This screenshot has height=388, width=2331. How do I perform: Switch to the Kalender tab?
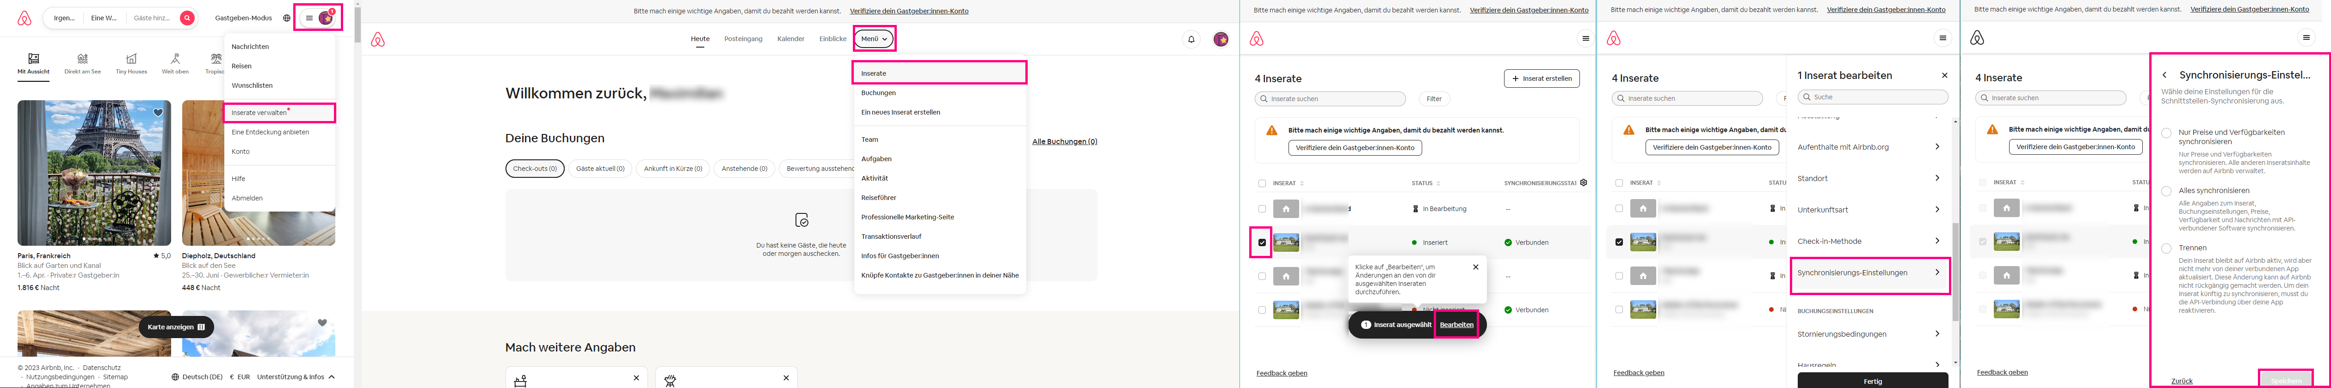[791, 39]
